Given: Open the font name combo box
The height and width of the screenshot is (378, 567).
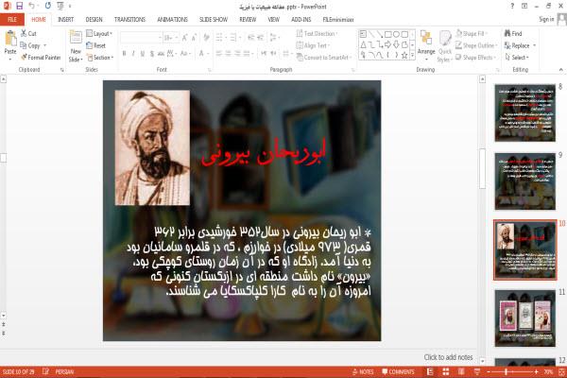Looking at the screenshot, I should coord(141,38).
